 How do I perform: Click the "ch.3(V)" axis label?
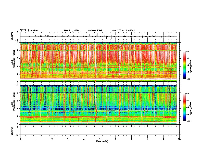(x=12, y=131)
